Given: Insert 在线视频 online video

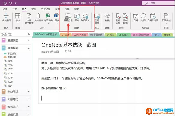Looking at the screenshot, I should (97, 19).
